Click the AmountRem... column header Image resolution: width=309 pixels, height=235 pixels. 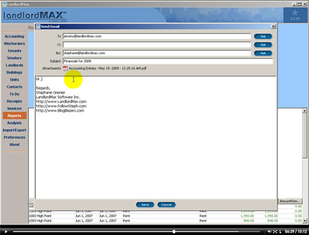point(290,201)
